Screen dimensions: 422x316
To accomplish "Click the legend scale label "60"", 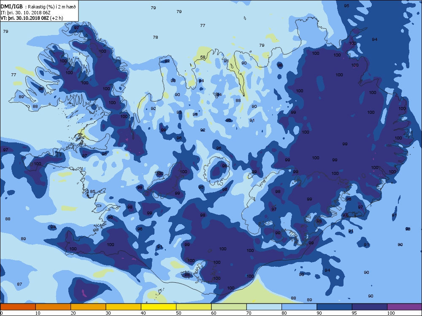I will pos(214,313).
